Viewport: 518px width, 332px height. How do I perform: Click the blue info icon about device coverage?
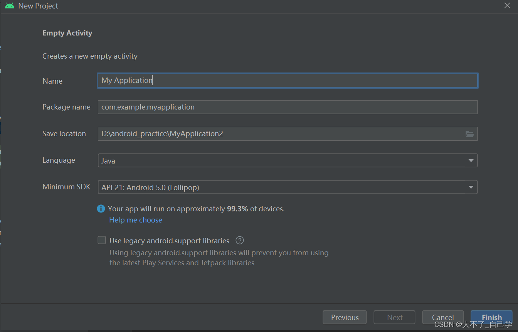pos(101,208)
